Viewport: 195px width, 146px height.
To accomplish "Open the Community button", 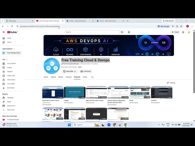I will coord(86,71).
